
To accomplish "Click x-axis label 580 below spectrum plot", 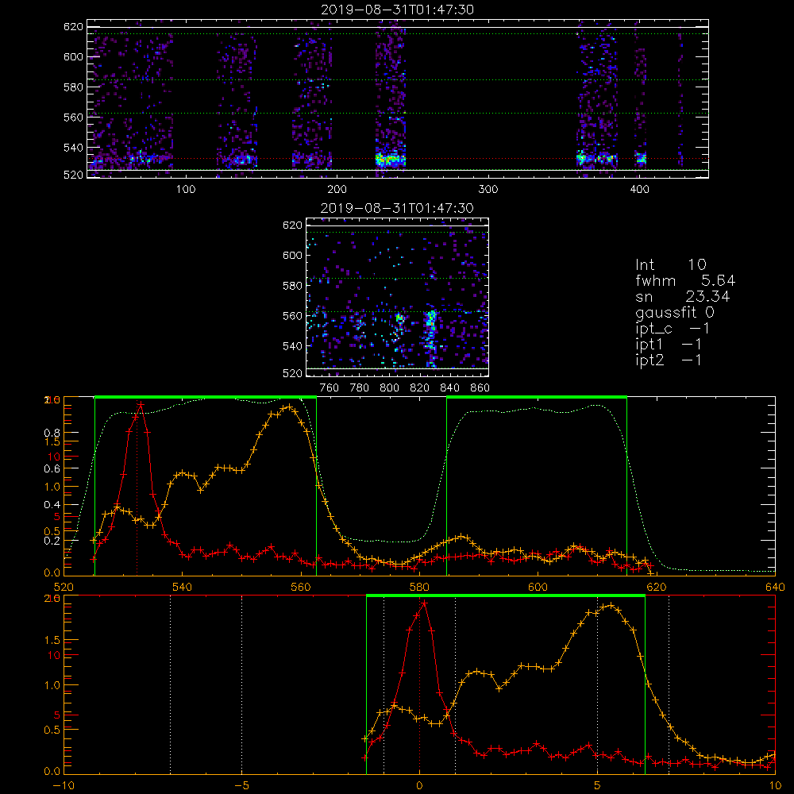I will (419, 587).
